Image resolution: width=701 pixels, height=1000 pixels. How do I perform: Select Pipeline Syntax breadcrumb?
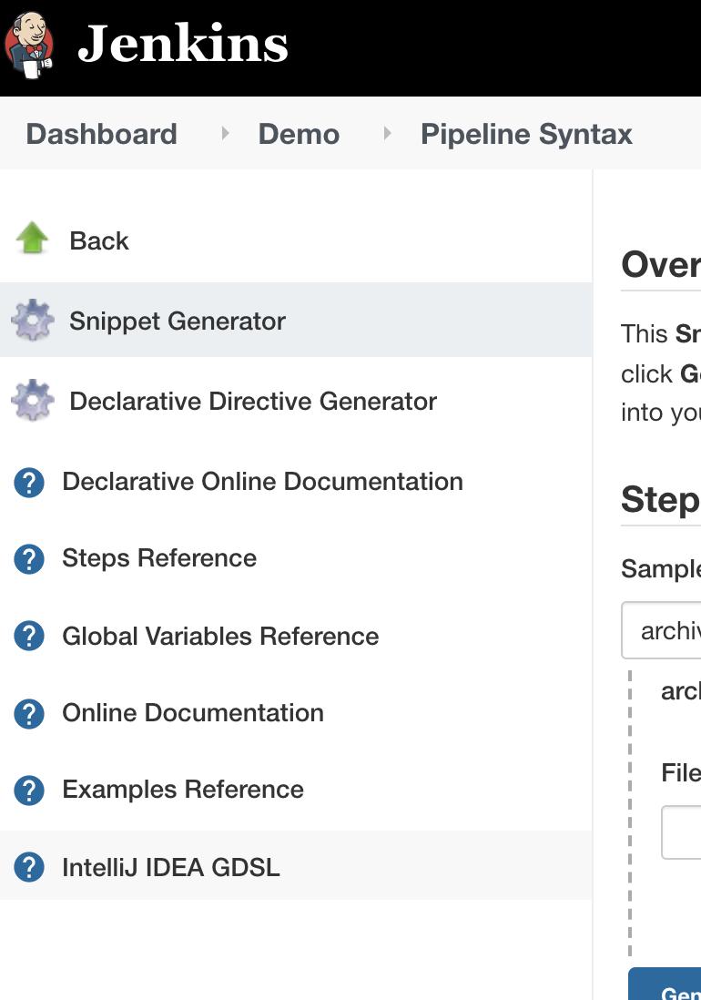pos(526,135)
